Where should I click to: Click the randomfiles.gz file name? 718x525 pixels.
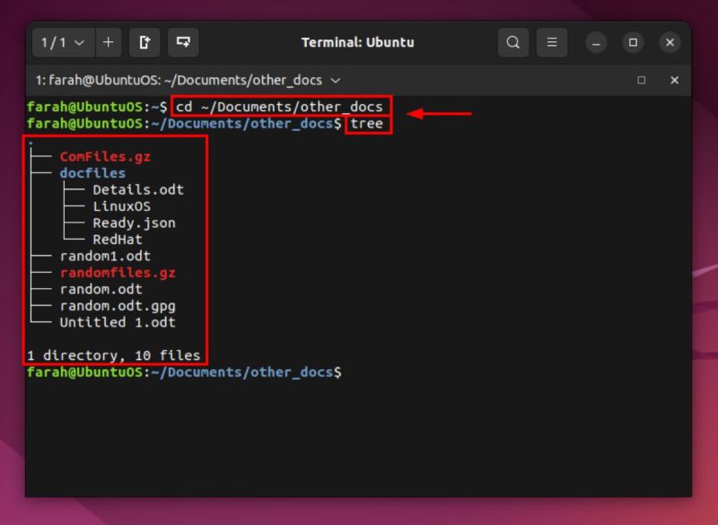pyautogui.click(x=117, y=273)
